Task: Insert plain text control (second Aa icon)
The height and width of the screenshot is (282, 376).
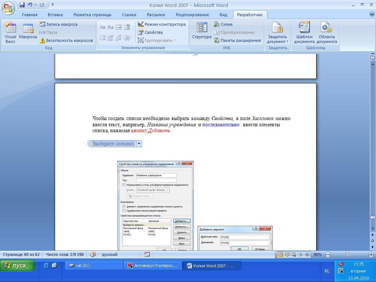Action: click(111, 27)
